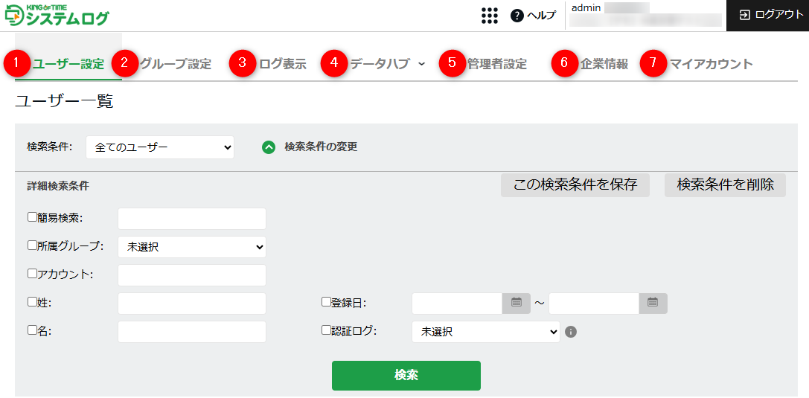The height and width of the screenshot is (398, 809).
Task: Focus the アカウント text field
Action: (x=192, y=275)
